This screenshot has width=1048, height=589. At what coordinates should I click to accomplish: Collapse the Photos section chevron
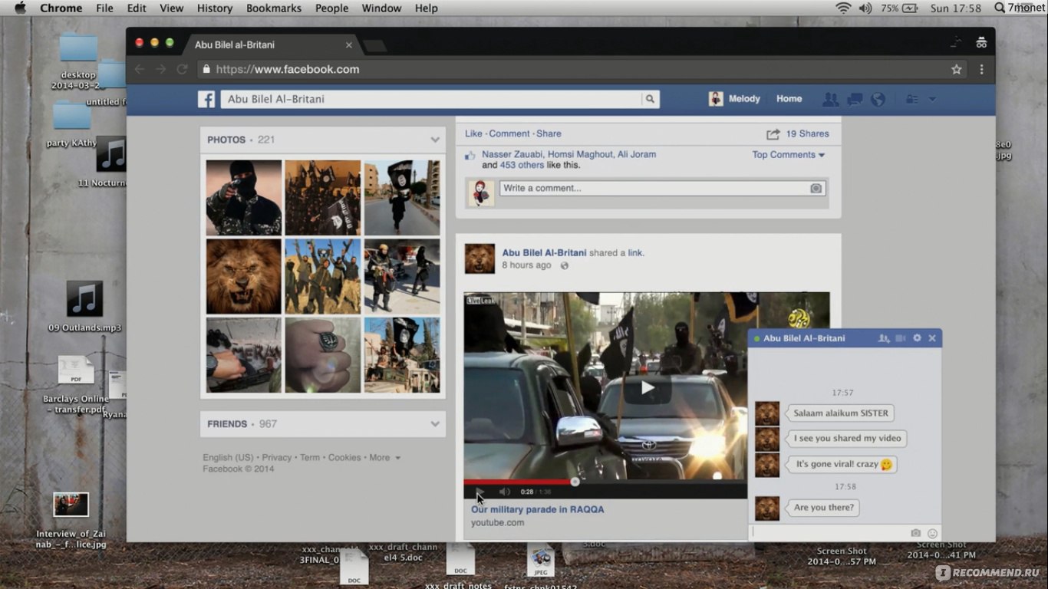coord(435,140)
